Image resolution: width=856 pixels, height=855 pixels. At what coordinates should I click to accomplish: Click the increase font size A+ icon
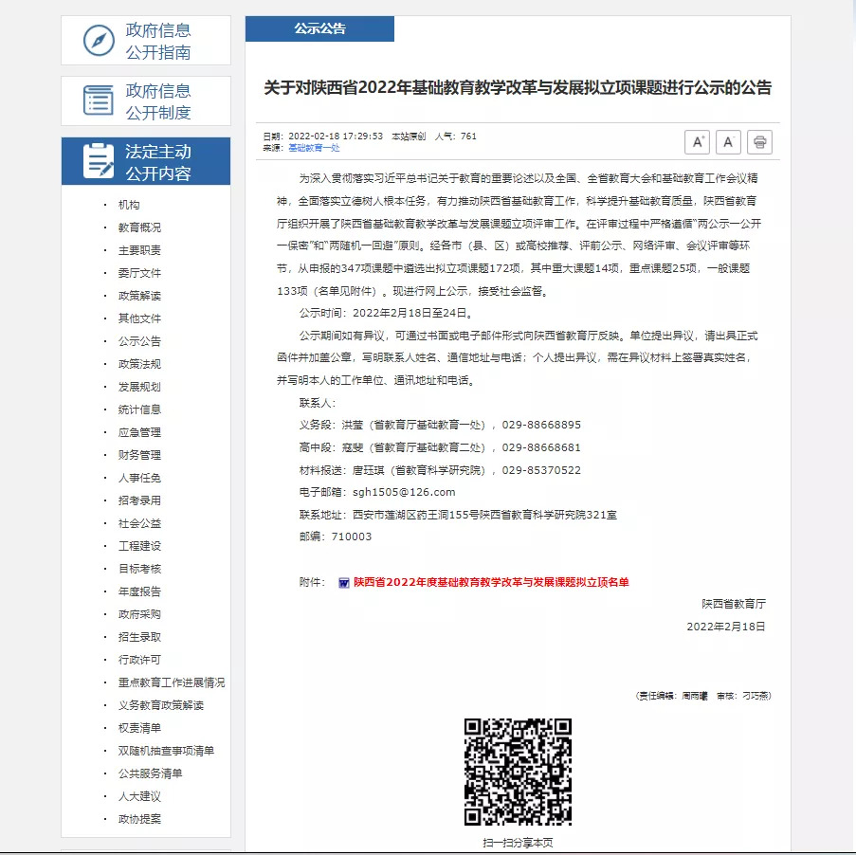pos(697,142)
